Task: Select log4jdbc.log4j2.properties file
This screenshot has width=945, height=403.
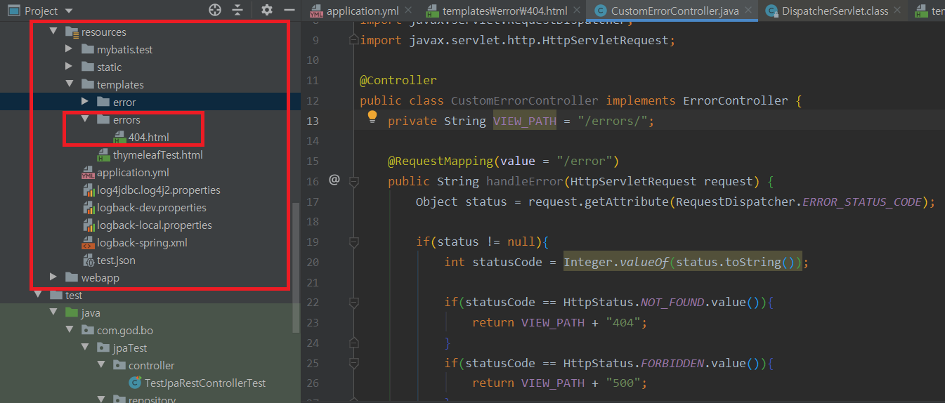Action: [159, 190]
